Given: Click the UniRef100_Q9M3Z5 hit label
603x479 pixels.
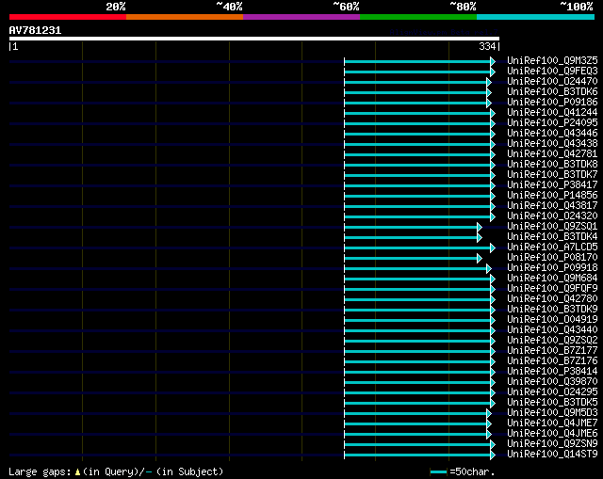Looking at the screenshot, I should click(x=552, y=60).
